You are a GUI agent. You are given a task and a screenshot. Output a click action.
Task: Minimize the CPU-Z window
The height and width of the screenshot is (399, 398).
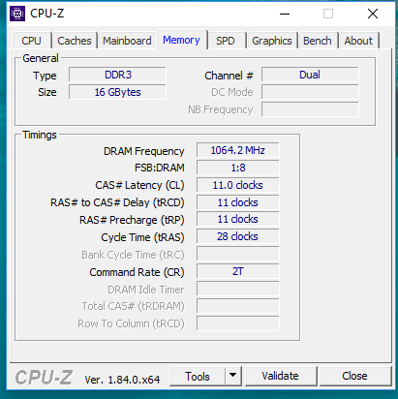(285, 14)
